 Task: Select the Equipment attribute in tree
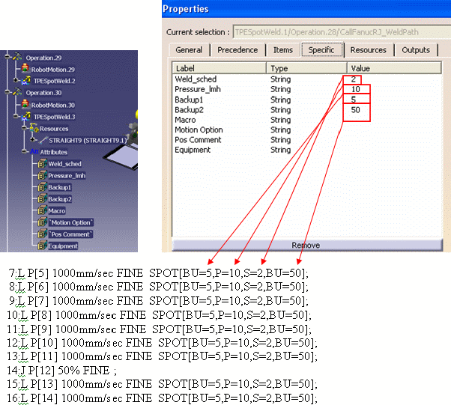point(61,246)
